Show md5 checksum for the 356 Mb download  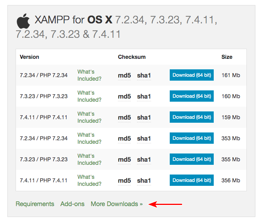(x=124, y=181)
